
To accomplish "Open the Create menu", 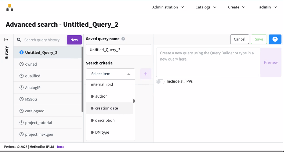I will (236, 7).
